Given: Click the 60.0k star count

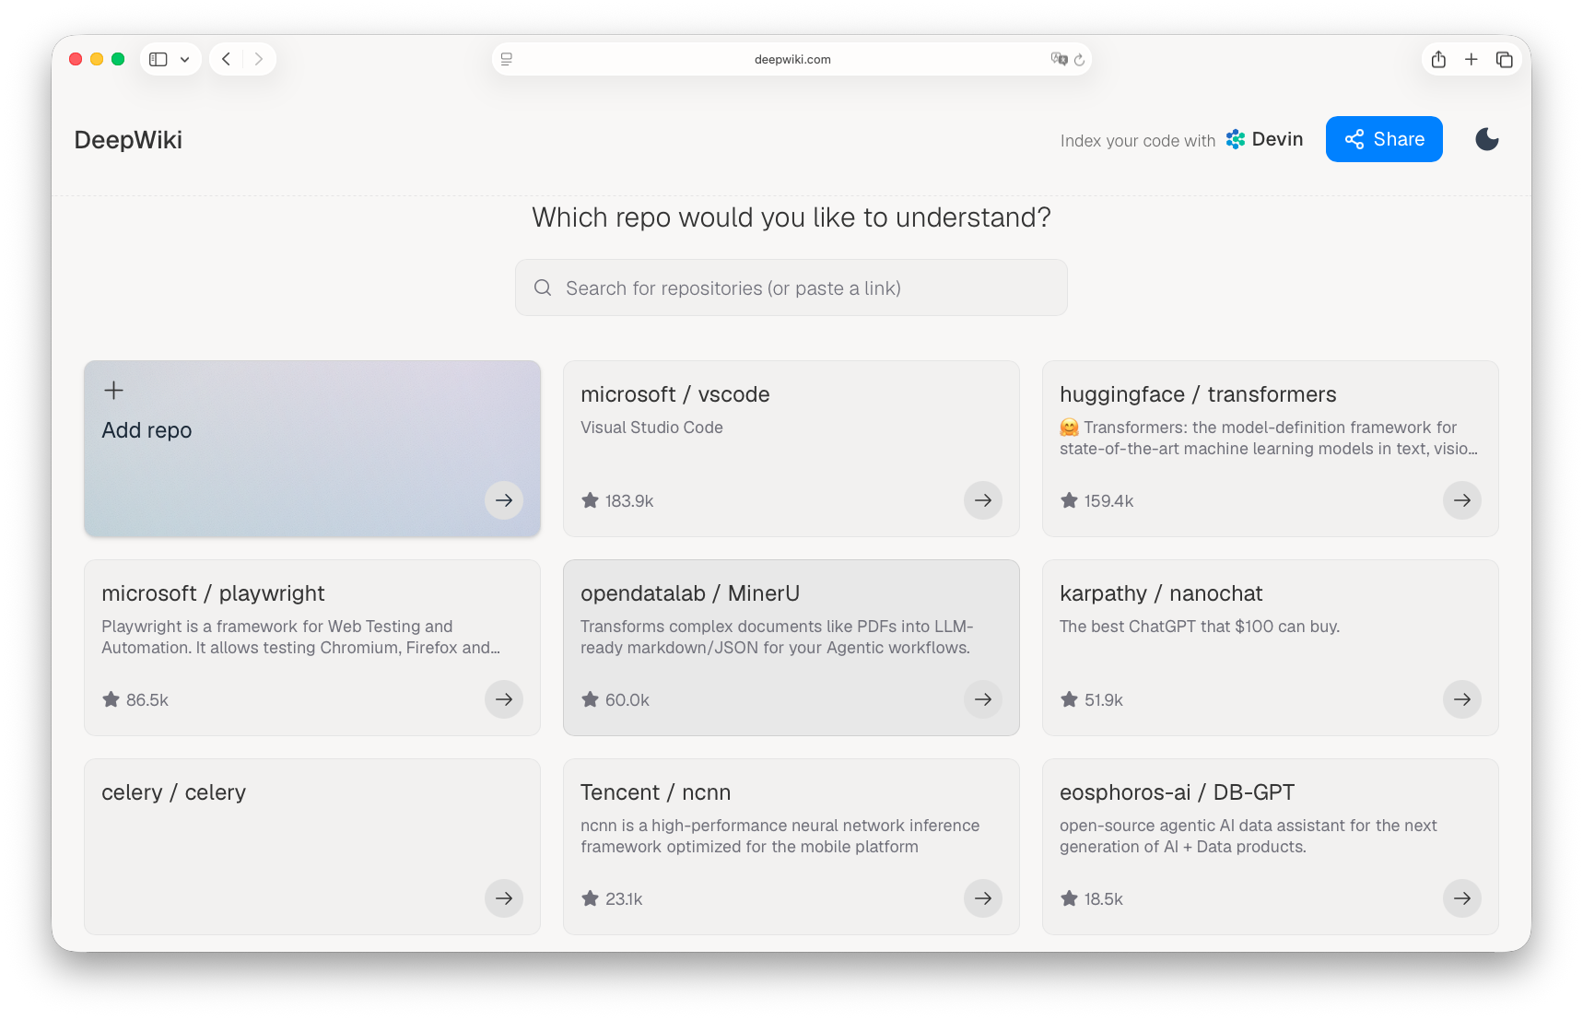Looking at the screenshot, I should point(627,700).
